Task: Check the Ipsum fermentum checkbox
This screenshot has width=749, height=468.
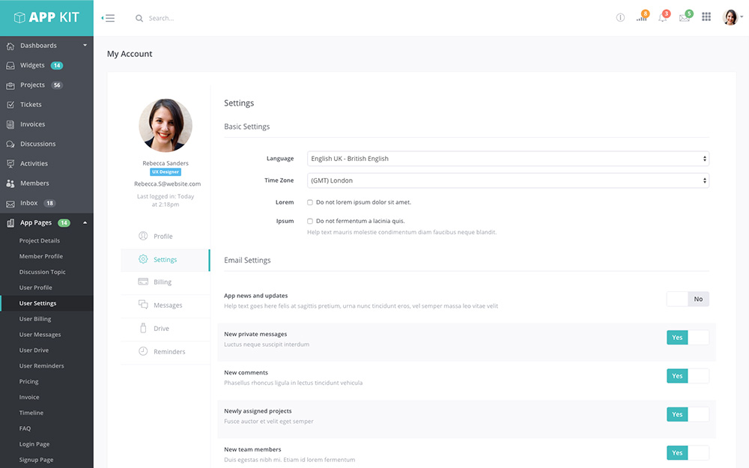Action: 310,221
